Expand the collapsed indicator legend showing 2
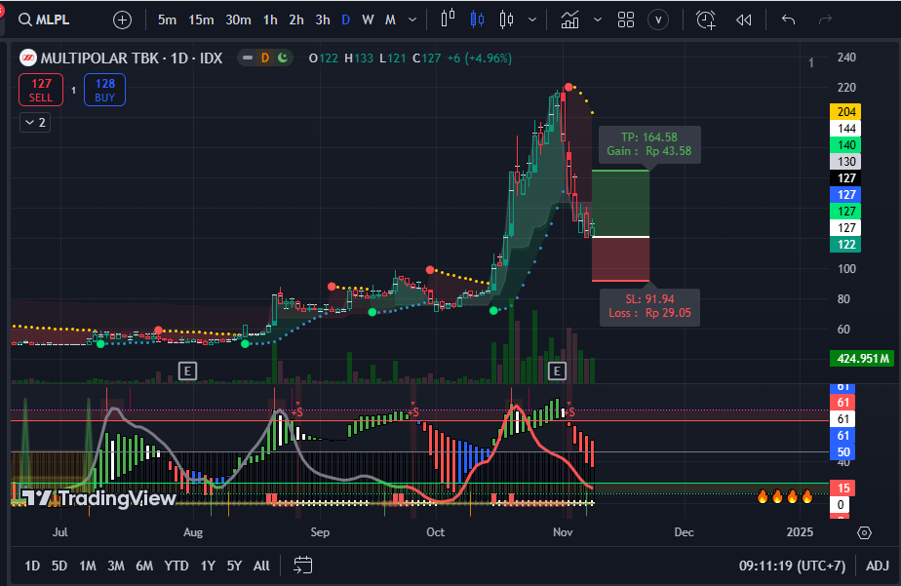This screenshot has width=901, height=586. (x=35, y=123)
